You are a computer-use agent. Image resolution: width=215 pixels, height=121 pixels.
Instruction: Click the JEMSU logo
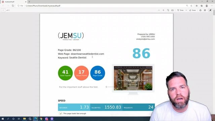pos(71,36)
